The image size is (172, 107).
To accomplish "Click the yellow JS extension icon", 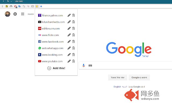I will [7, 6].
